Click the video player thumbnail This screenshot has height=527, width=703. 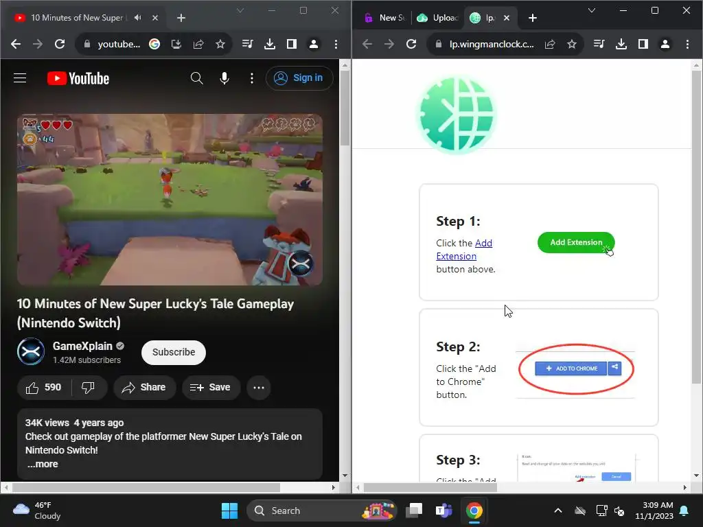170,200
